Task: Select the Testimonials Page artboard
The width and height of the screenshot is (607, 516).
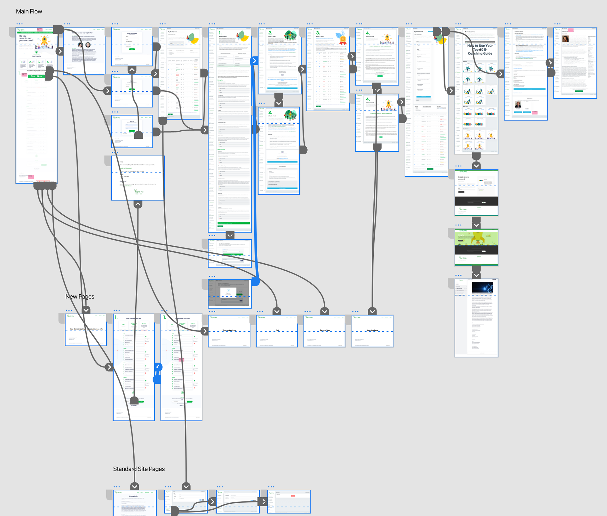Action: pyautogui.click(x=229, y=338)
